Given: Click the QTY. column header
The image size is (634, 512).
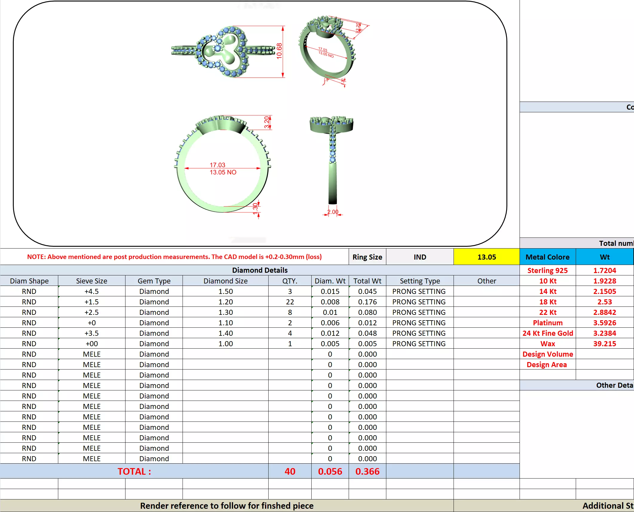Looking at the screenshot, I should click(290, 281).
